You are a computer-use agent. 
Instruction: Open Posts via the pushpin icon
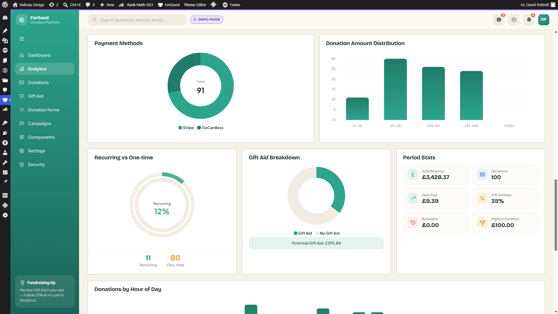coord(5,31)
